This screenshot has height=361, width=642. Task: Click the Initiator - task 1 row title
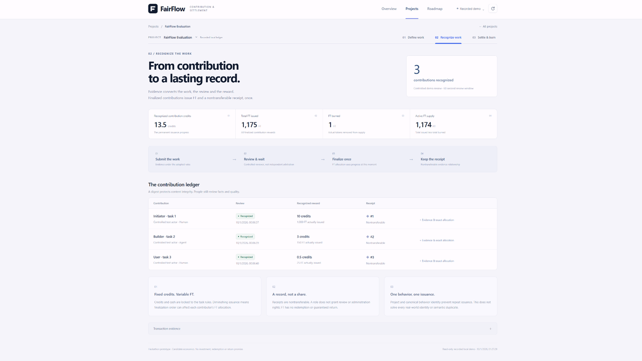[x=165, y=216]
